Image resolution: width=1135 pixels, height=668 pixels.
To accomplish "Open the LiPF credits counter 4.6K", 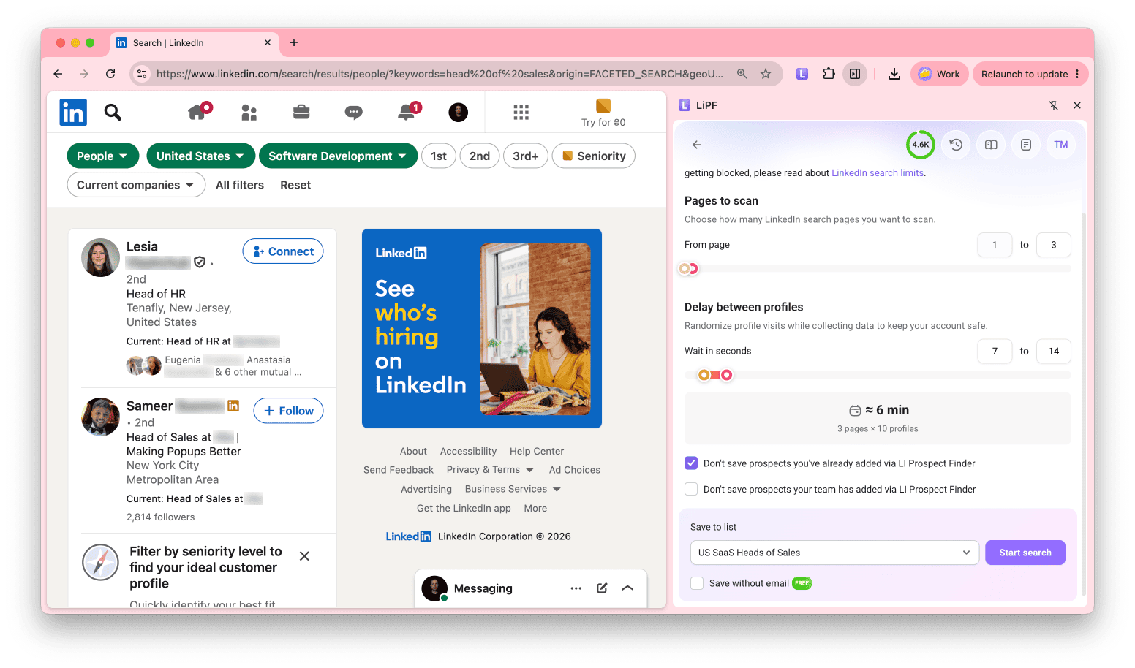I will click(921, 145).
